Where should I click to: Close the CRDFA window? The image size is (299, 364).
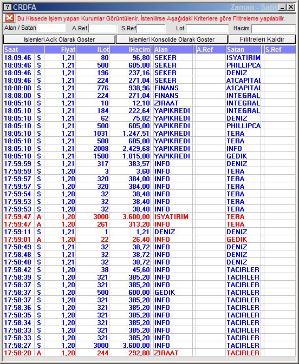pos(291,7)
